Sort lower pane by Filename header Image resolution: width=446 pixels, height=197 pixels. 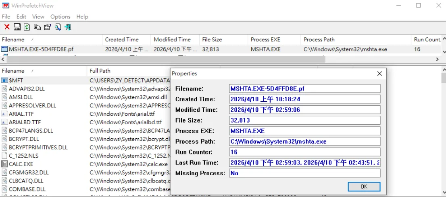click(43, 71)
